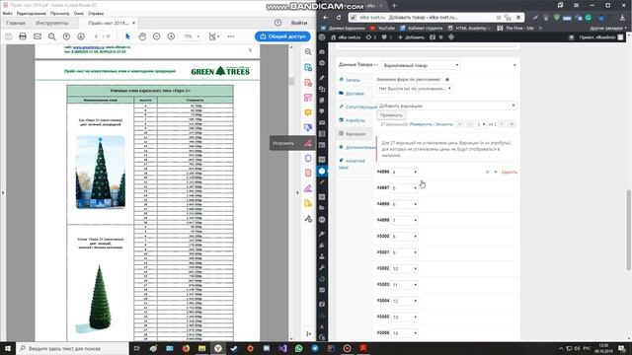The height and width of the screenshot is (355, 632).
Task: Click the magnifier icon at top of Acrobat tools pane
Action: click(308, 52)
